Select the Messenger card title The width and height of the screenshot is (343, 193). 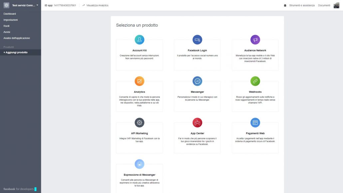(x=197, y=92)
